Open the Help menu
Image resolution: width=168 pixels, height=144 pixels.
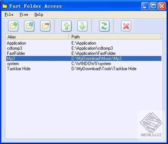(x=39, y=15)
